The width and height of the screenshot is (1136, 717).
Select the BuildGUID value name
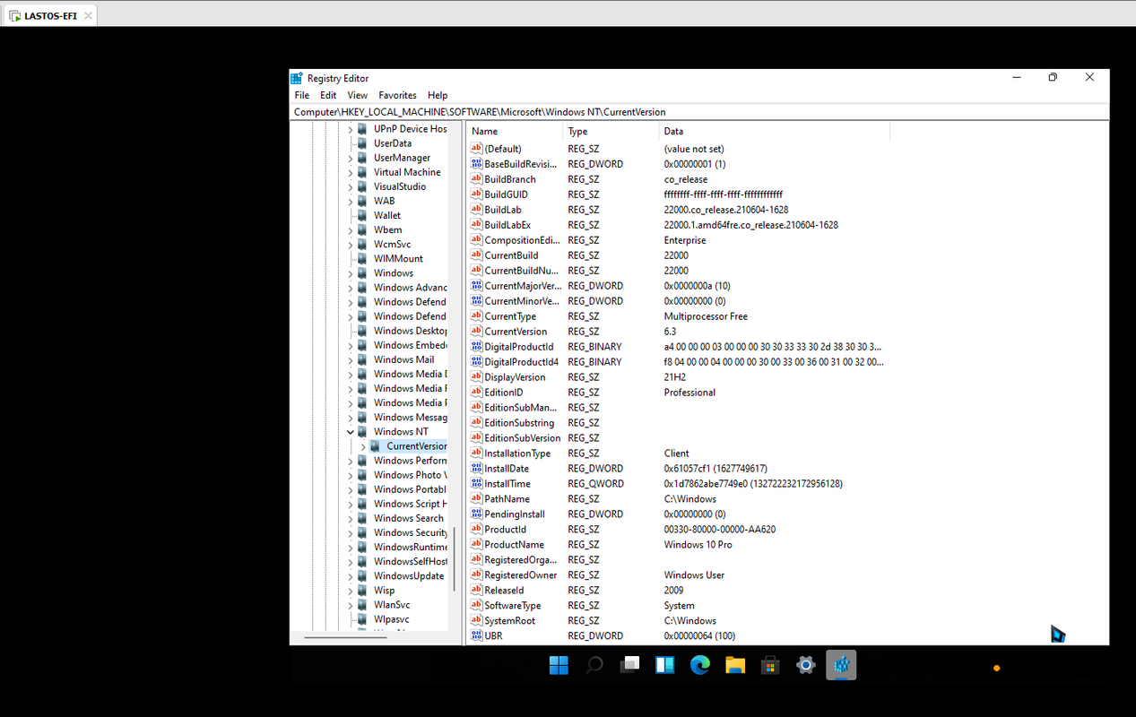(506, 194)
